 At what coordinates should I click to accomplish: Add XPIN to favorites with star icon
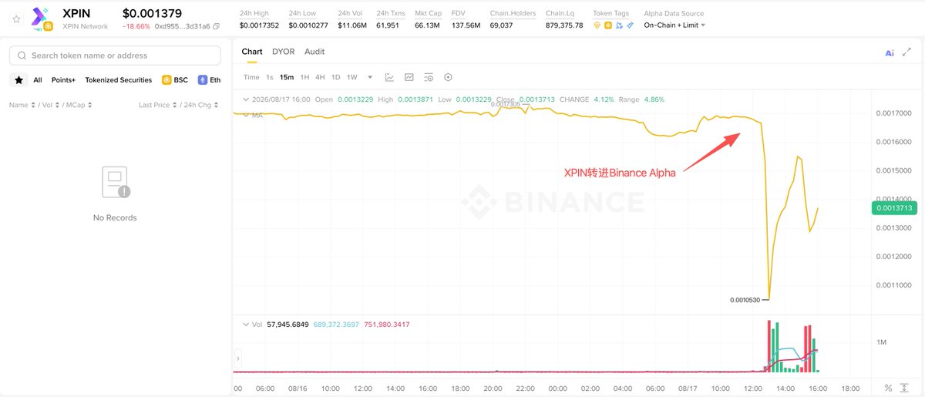[16, 19]
